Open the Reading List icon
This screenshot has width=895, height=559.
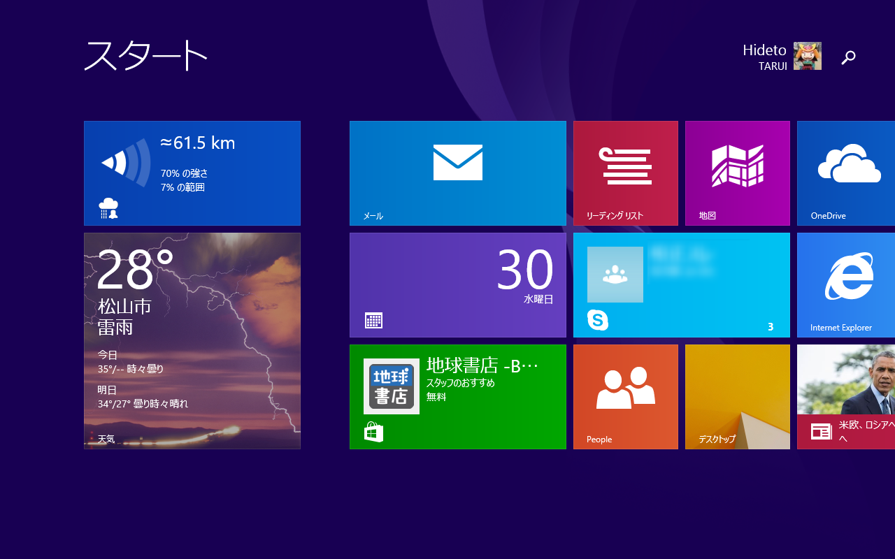pyautogui.click(x=626, y=166)
